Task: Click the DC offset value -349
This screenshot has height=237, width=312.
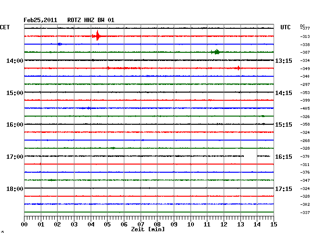Action: pyautogui.click(x=305, y=69)
